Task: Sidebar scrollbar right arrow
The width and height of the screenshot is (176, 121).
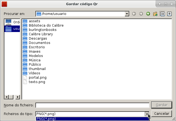Action: (17, 97)
